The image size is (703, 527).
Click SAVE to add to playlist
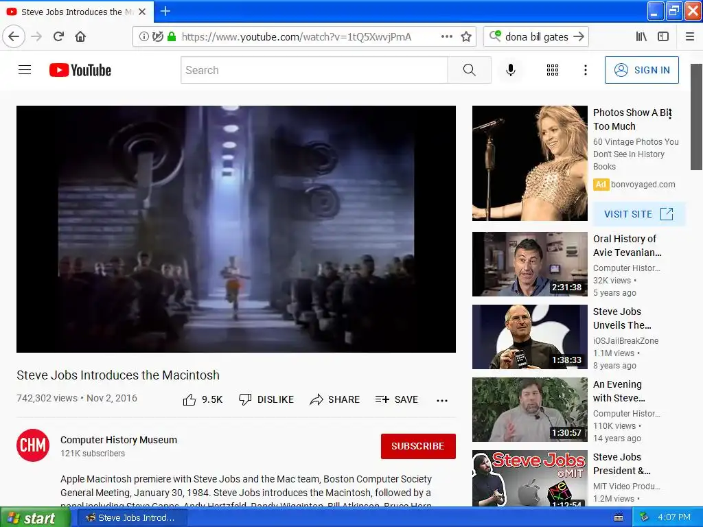point(396,399)
